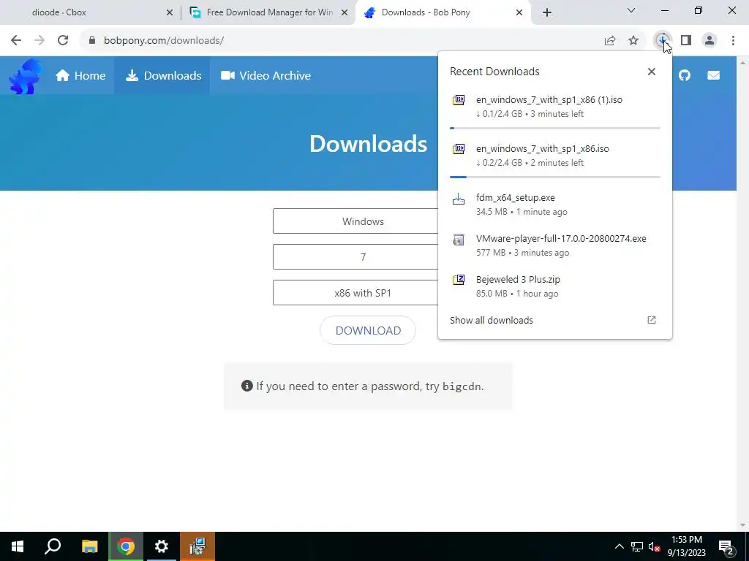
Task: Close the Free Download Manager tab
Action: (345, 13)
